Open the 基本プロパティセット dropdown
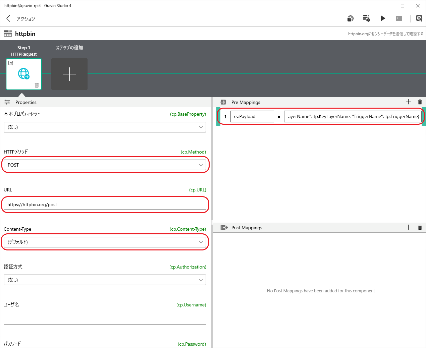This screenshot has width=426, height=348. (105, 127)
